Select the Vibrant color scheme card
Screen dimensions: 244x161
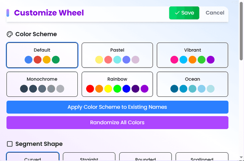pyautogui.click(x=193, y=55)
